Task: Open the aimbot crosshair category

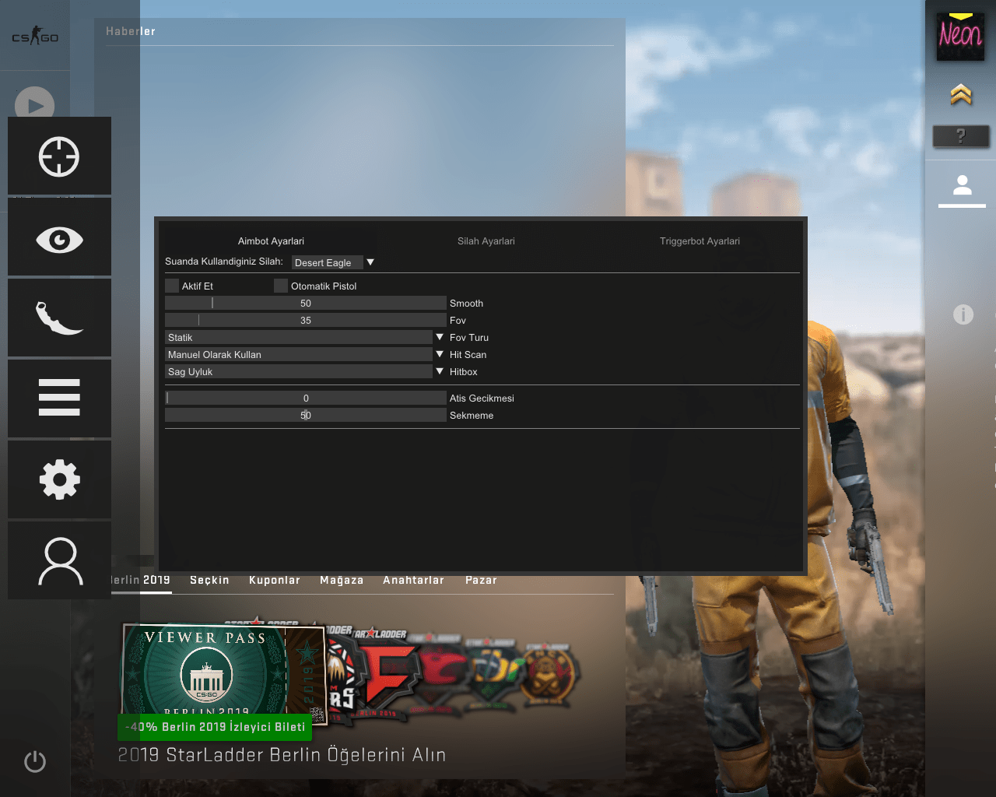Action: 59,156
